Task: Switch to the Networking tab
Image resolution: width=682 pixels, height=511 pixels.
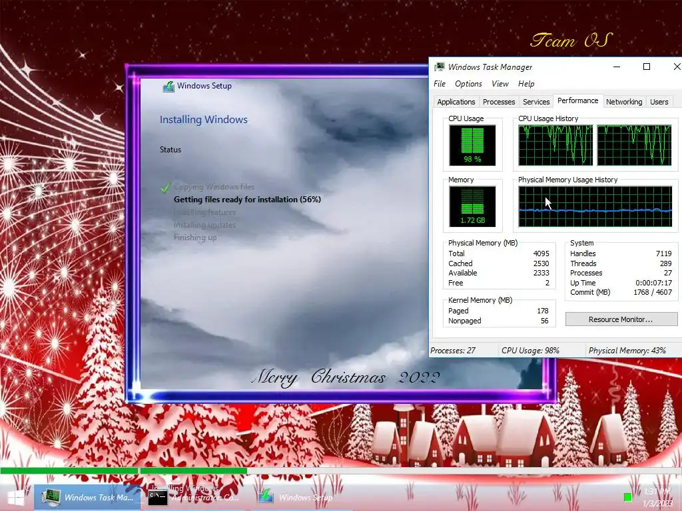Action: (624, 102)
